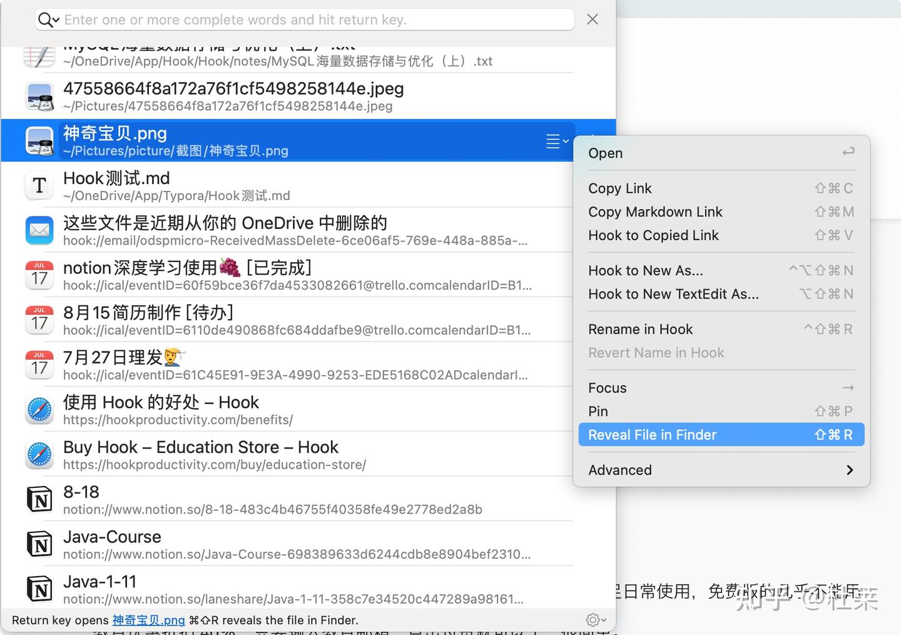The image size is (901, 635).
Task: Open the search-type dropdown beside the magnifier
Action: (x=56, y=19)
